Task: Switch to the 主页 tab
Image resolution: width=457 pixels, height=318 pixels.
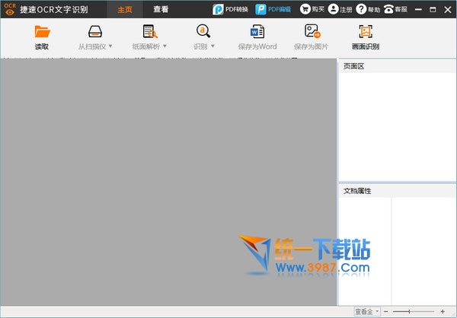Action: point(125,10)
